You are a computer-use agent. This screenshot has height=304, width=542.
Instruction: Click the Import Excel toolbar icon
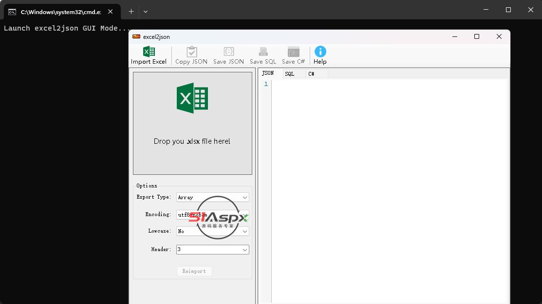click(x=149, y=52)
